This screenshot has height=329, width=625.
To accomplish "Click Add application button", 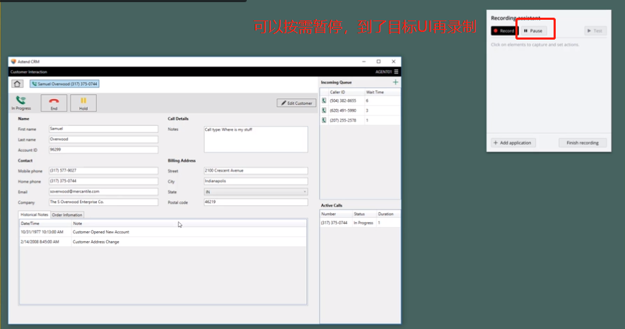I will (x=513, y=143).
